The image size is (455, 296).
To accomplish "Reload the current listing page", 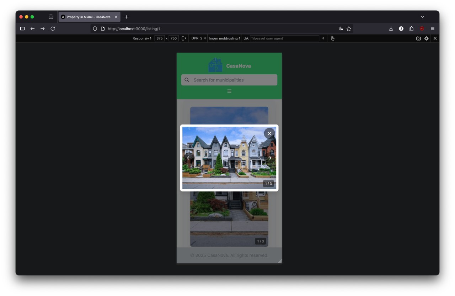I will (53, 29).
